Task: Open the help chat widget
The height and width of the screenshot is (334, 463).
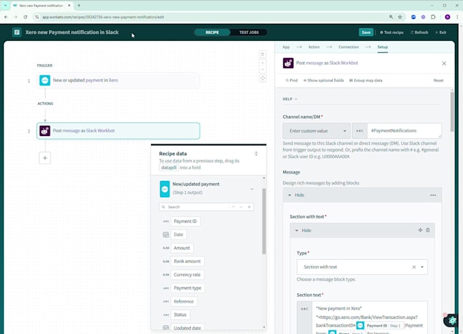Action: click(452, 320)
